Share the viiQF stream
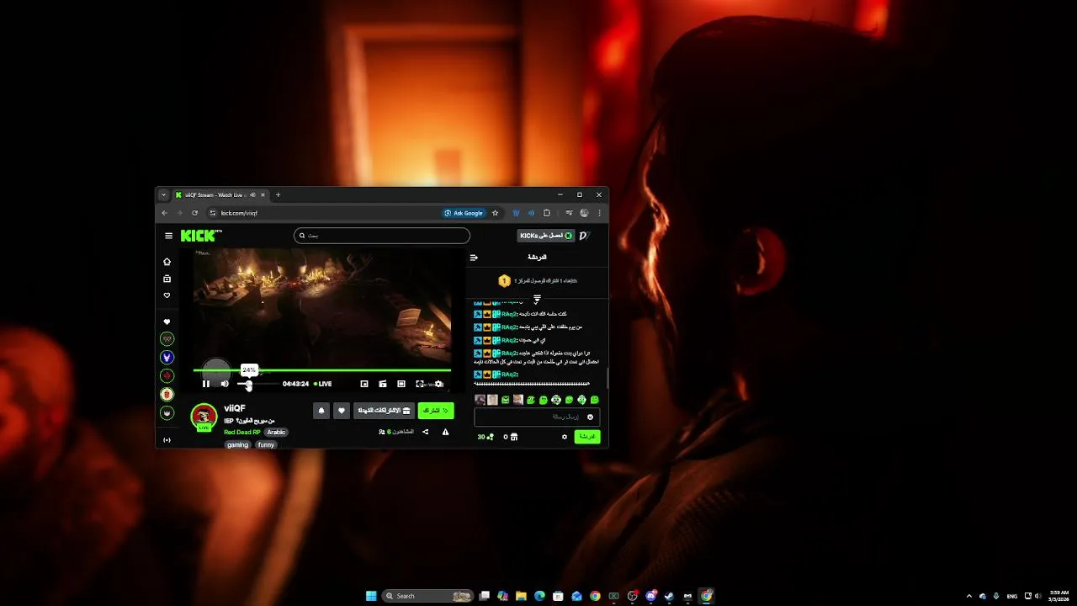The width and height of the screenshot is (1077, 606). point(425,432)
